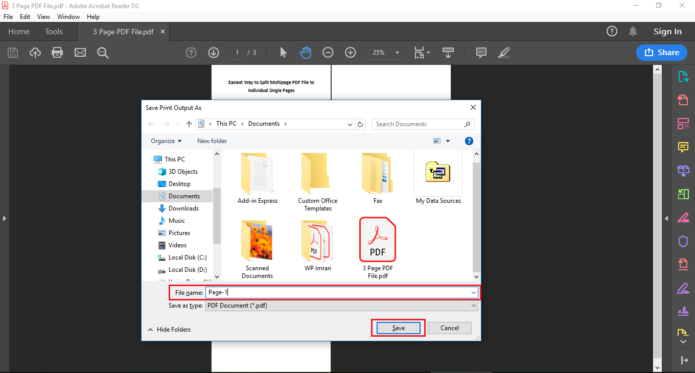The image size is (695, 373).
Task: Zoom in with the plus circle icon
Action: [351, 53]
